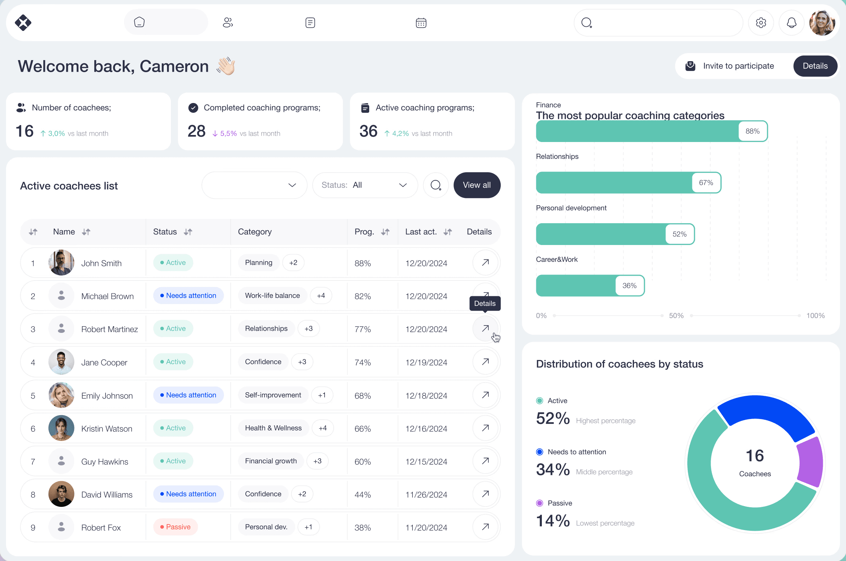This screenshot has width=846, height=561.
Task: Sort table by Name column arrows
Action: point(86,232)
